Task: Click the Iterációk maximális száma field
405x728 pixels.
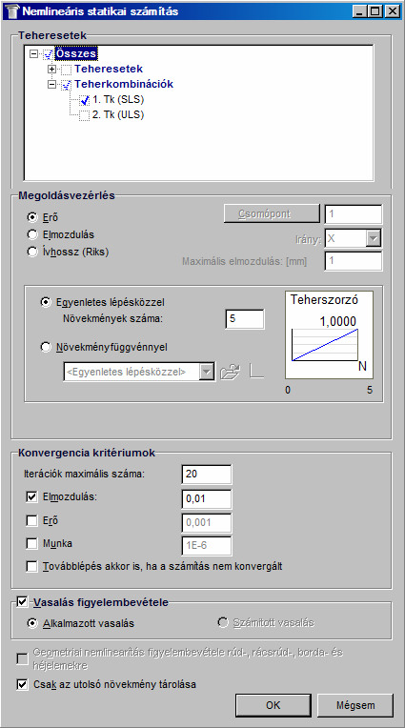Action: (206, 474)
